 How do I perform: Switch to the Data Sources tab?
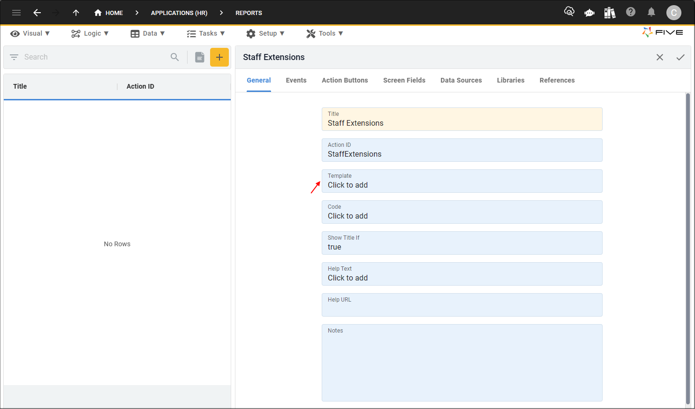[461, 80]
